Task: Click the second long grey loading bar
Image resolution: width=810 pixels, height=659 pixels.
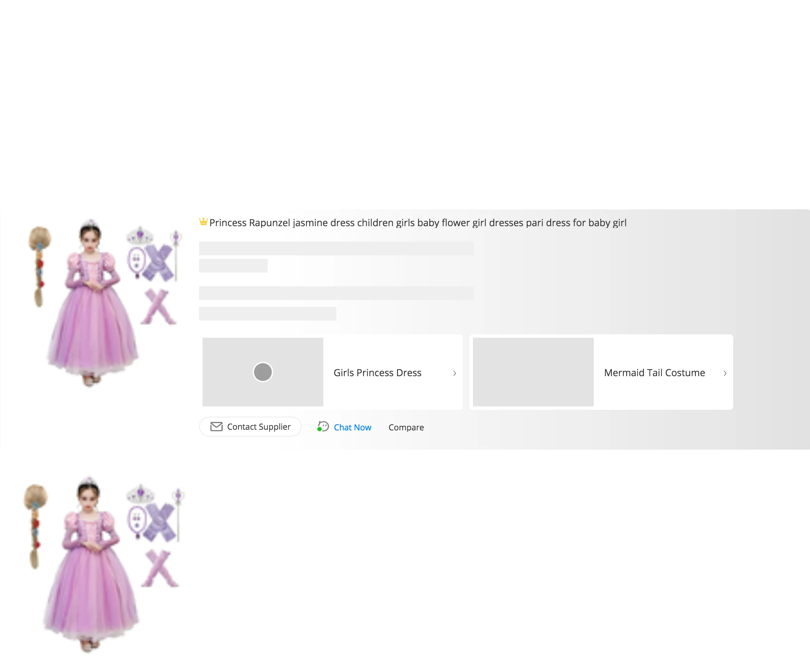Action: (x=336, y=293)
